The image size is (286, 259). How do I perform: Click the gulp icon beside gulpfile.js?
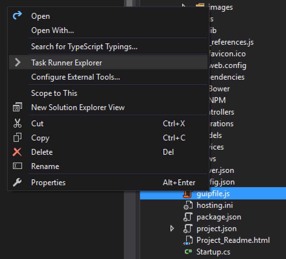[187, 194]
